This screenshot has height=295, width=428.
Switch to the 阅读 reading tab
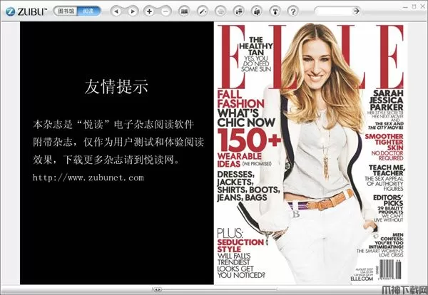click(88, 11)
